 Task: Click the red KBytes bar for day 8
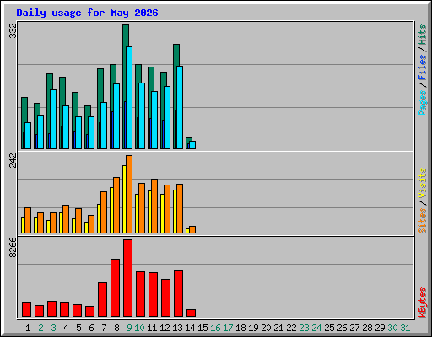(x=115, y=288)
